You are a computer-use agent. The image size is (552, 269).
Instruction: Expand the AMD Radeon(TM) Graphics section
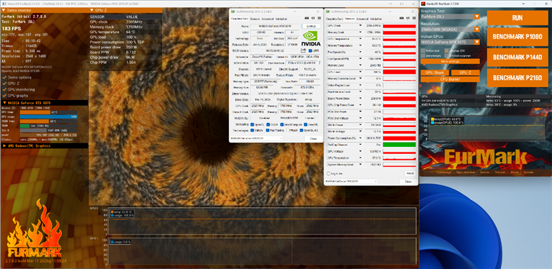(x=44, y=146)
